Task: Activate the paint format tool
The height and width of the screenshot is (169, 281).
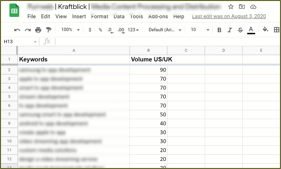Action: click(x=49, y=30)
